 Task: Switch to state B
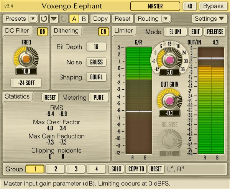pyautogui.click(x=84, y=19)
